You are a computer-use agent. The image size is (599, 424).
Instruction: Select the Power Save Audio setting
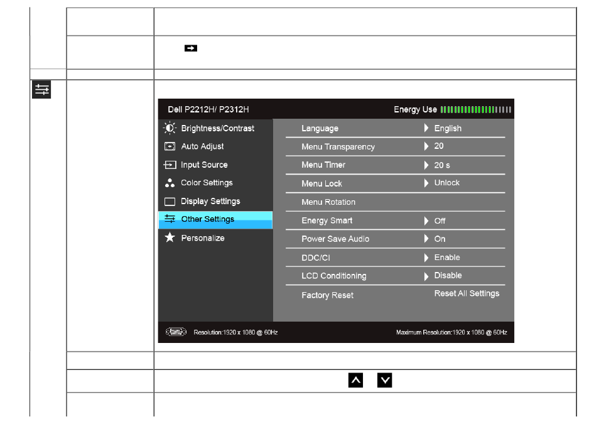pyautogui.click(x=396, y=239)
